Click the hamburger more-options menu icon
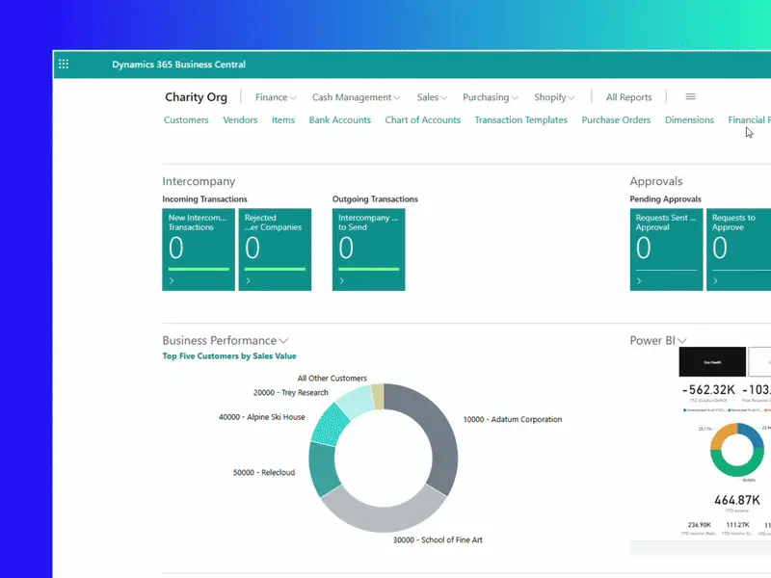Viewport: 771px width, 578px height. (x=690, y=97)
